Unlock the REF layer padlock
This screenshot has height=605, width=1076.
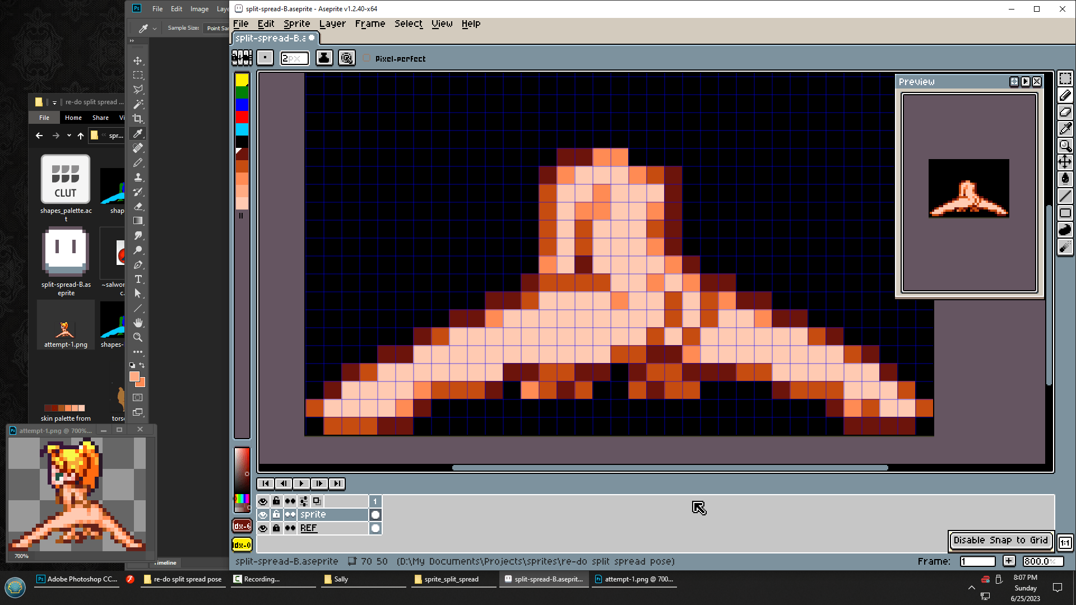tap(276, 528)
